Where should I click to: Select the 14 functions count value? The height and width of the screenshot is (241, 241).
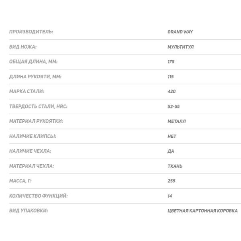170,196
